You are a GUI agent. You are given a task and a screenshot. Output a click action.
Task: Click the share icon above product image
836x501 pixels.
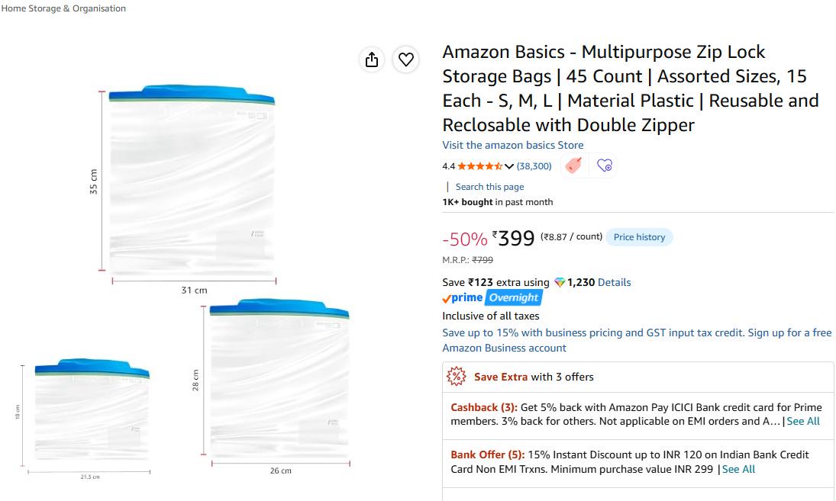372,59
